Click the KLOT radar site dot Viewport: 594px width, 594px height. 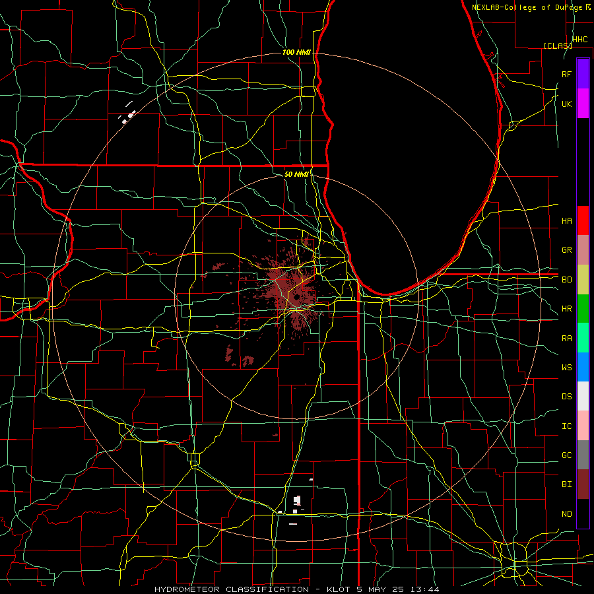[297, 297]
